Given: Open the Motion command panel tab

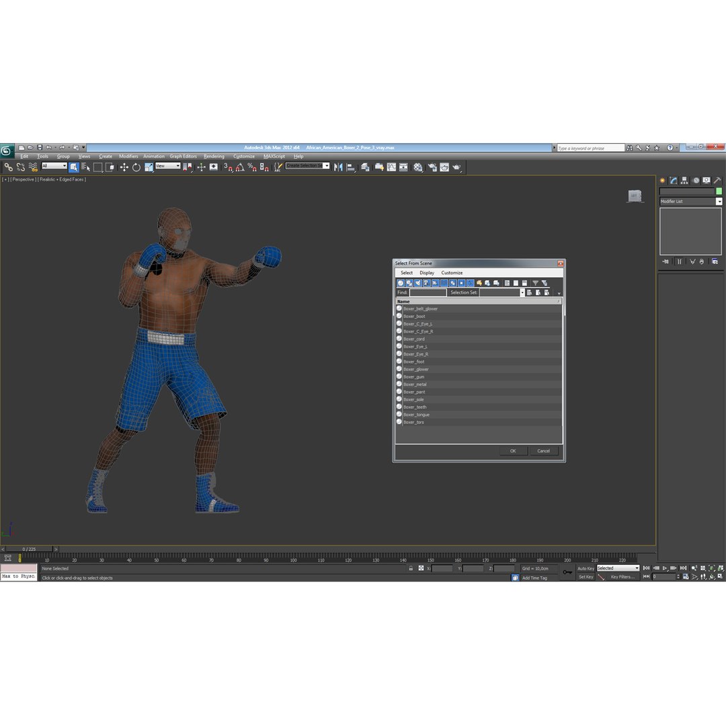Looking at the screenshot, I should pos(696,181).
